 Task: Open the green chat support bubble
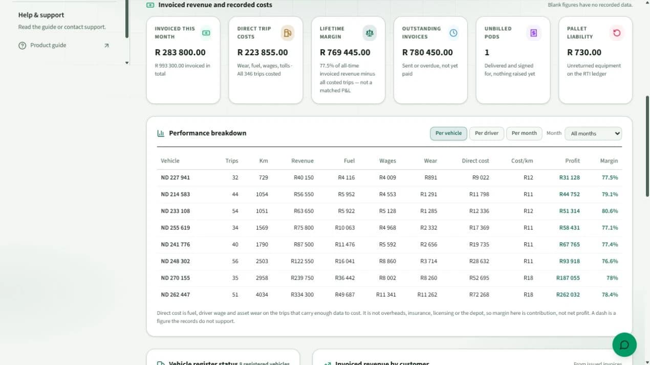pyautogui.click(x=624, y=345)
